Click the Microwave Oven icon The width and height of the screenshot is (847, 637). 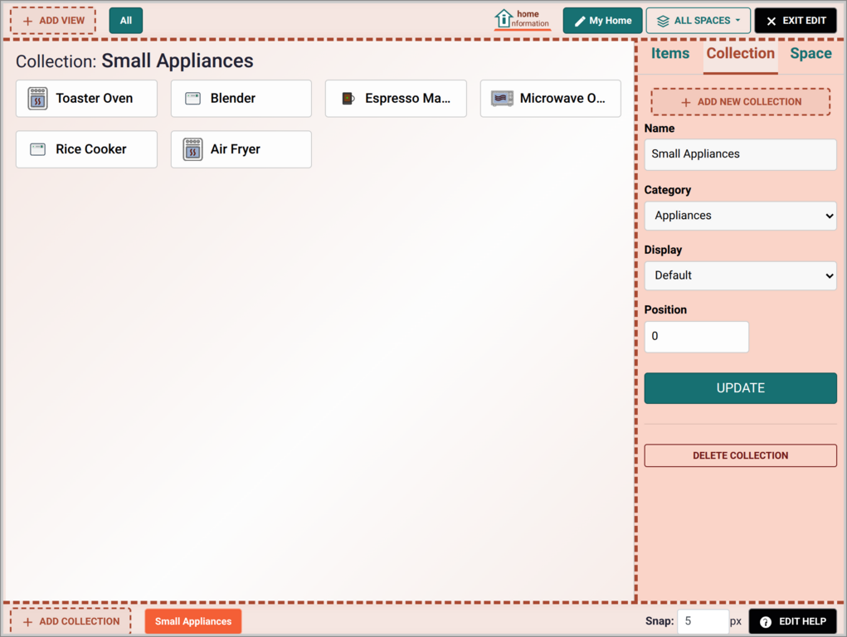point(502,99)
